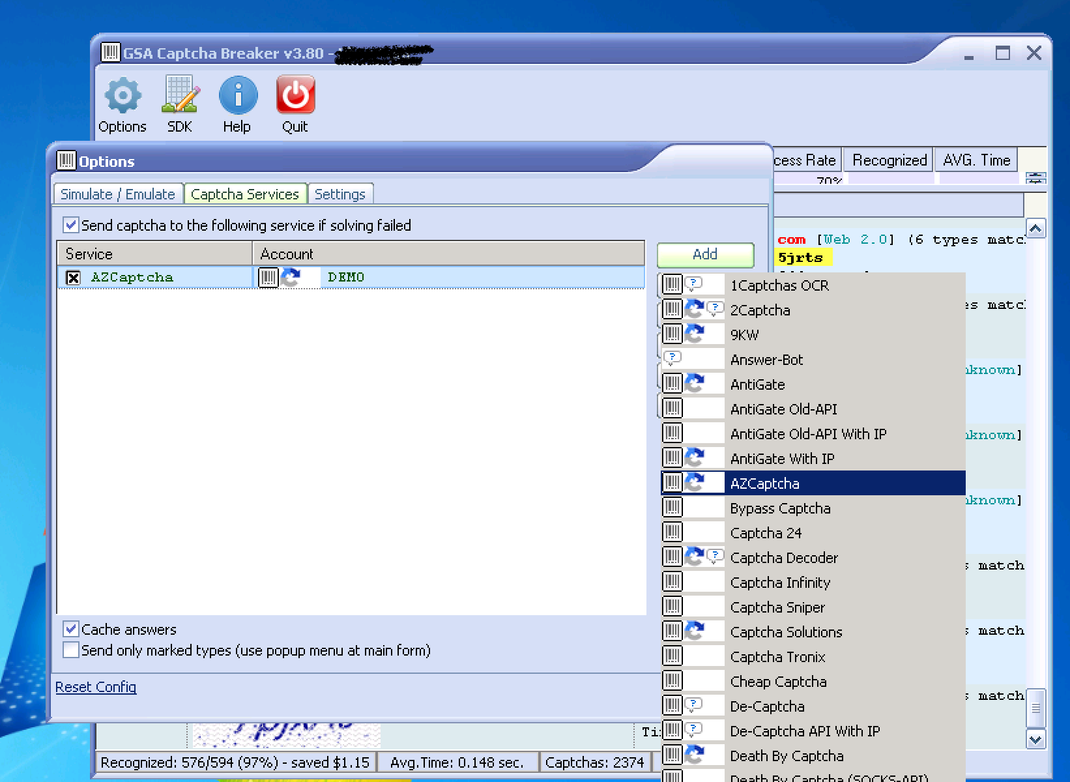Image resolution: width=1070 pixels, height=782 pixels.
Task: Click the reCAPTCHA icon beside 2Captcha
Action: [694, 309]
